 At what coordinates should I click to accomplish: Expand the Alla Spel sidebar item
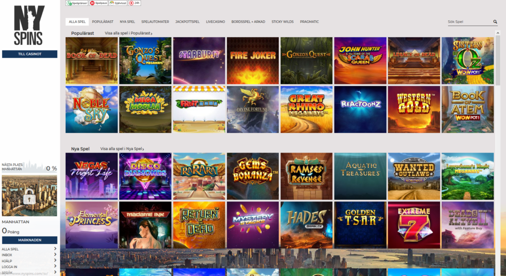point(29,249)
